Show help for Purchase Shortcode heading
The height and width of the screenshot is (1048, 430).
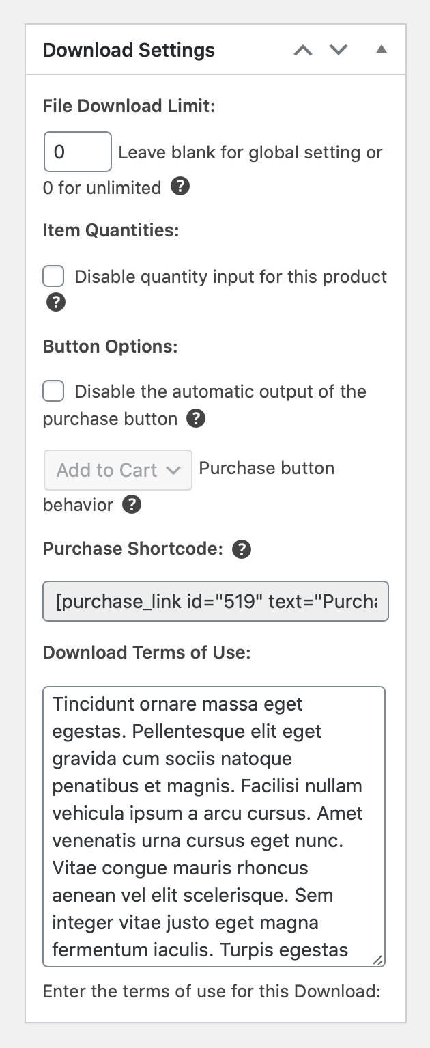(x=242, y=549)
